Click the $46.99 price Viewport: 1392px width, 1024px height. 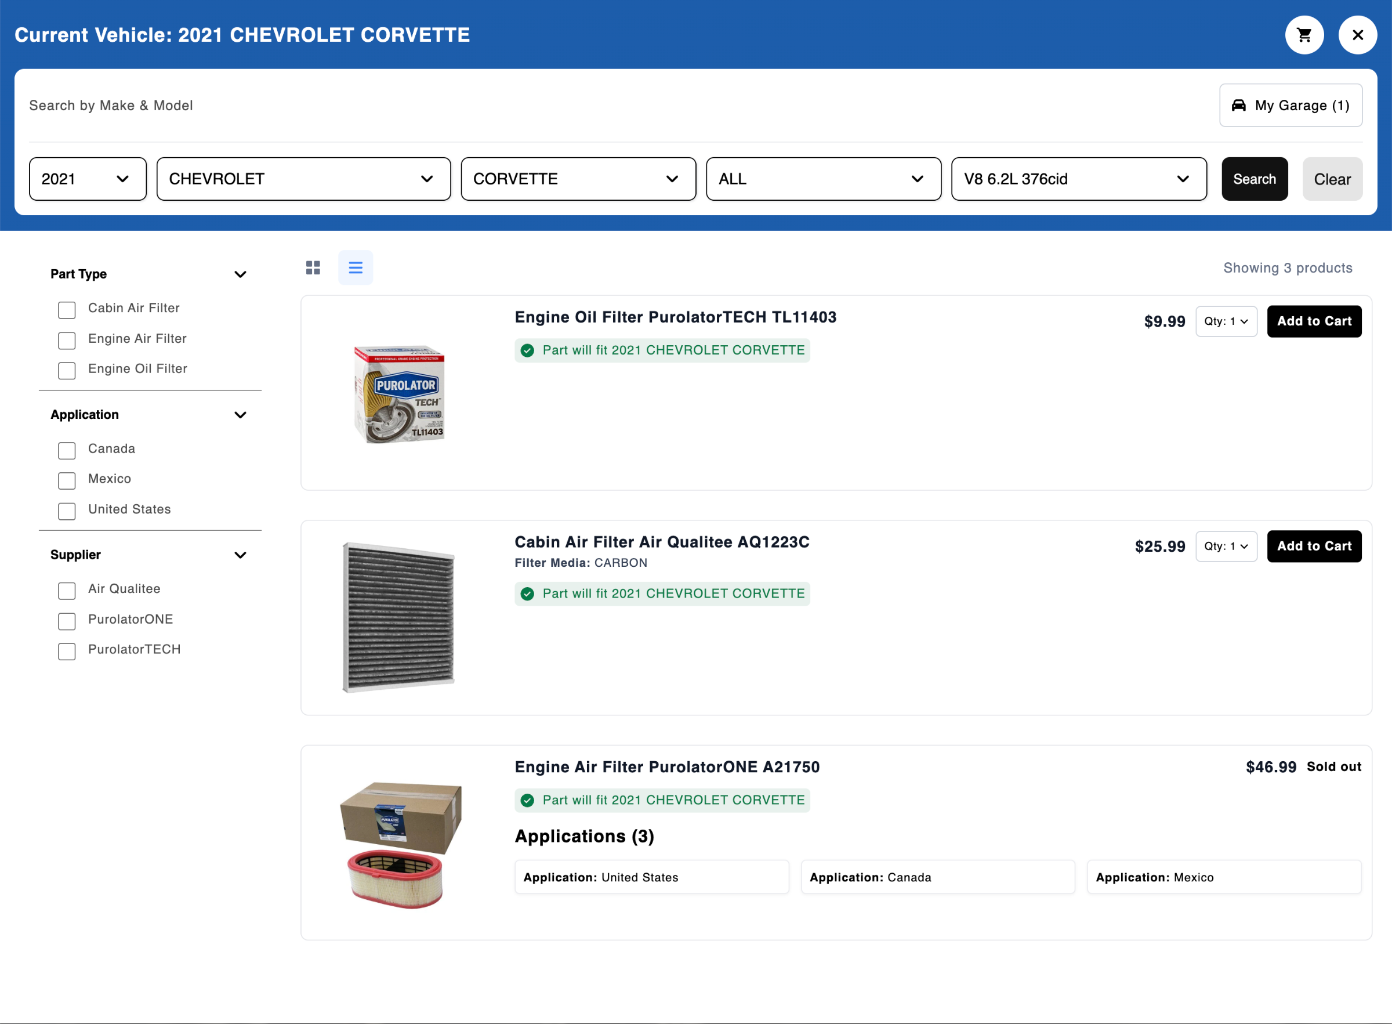pyautogui.click(x=1271, y=768)
